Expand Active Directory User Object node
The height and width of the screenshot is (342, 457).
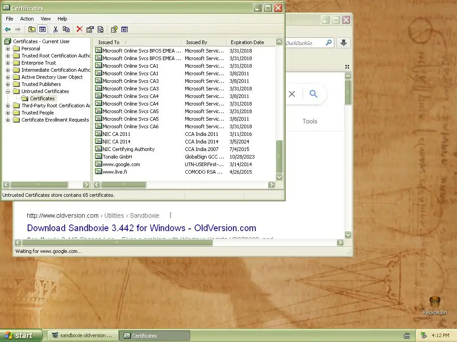8,77
